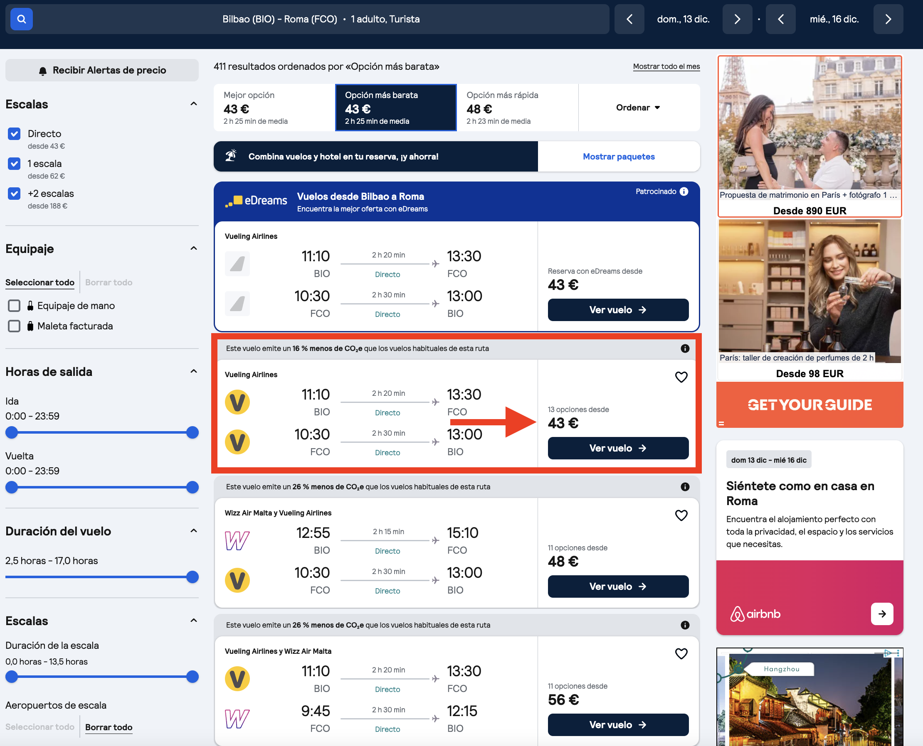Click Seleccionar todo under Equipaje

40,282
